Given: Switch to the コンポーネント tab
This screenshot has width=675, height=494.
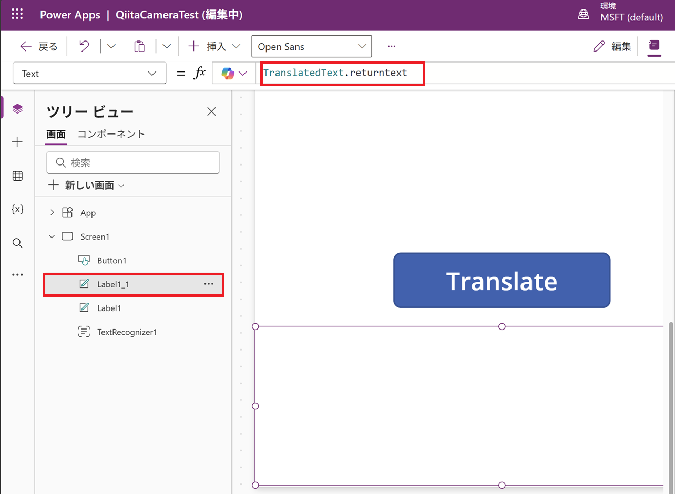Looking at the screenshot, I should coord(111,134).
